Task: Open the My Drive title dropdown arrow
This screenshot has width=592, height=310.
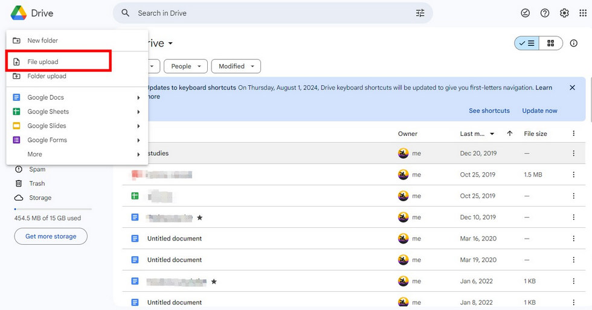Action: coord(170,44)
